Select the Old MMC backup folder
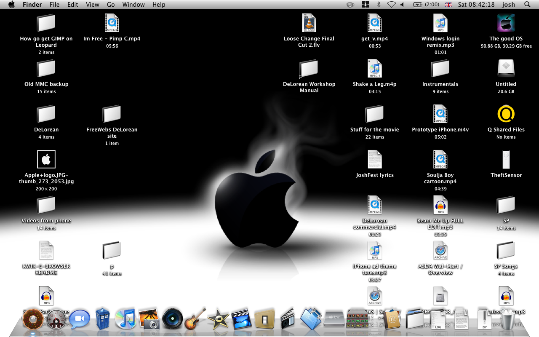 click(x=46, y=68)
